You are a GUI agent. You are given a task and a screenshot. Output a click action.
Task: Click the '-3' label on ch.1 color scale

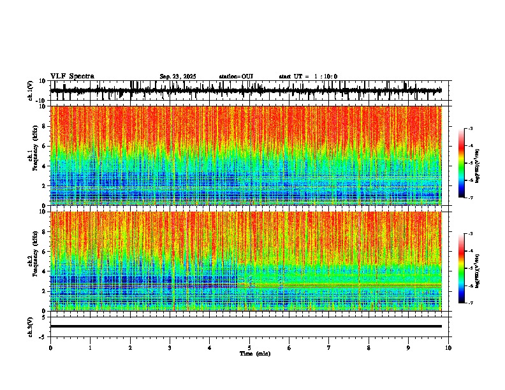coord(470,129)
